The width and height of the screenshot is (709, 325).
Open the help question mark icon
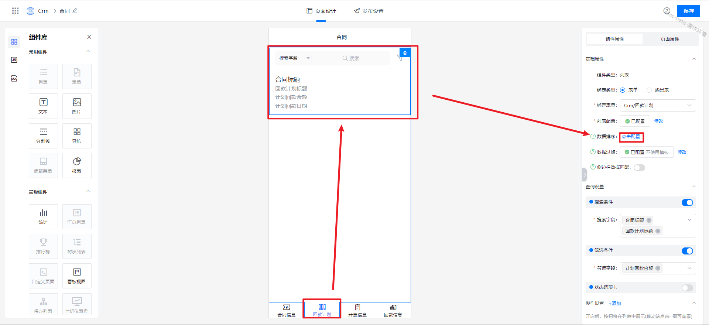pos(667,11)
